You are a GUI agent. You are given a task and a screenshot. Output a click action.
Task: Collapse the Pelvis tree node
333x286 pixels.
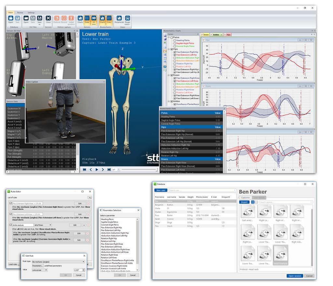pyautogui.click(x=169, y=37)
